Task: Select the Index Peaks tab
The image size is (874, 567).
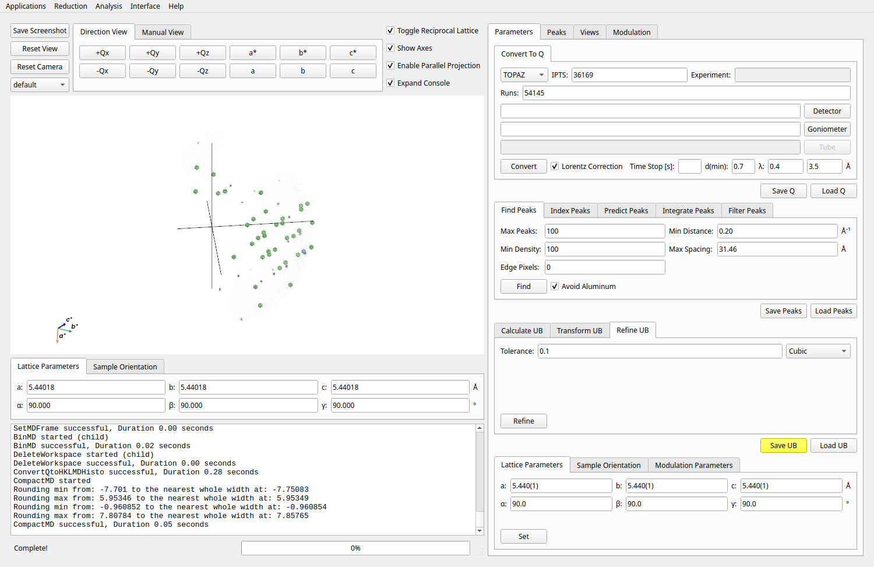Action: click(570, 210)
